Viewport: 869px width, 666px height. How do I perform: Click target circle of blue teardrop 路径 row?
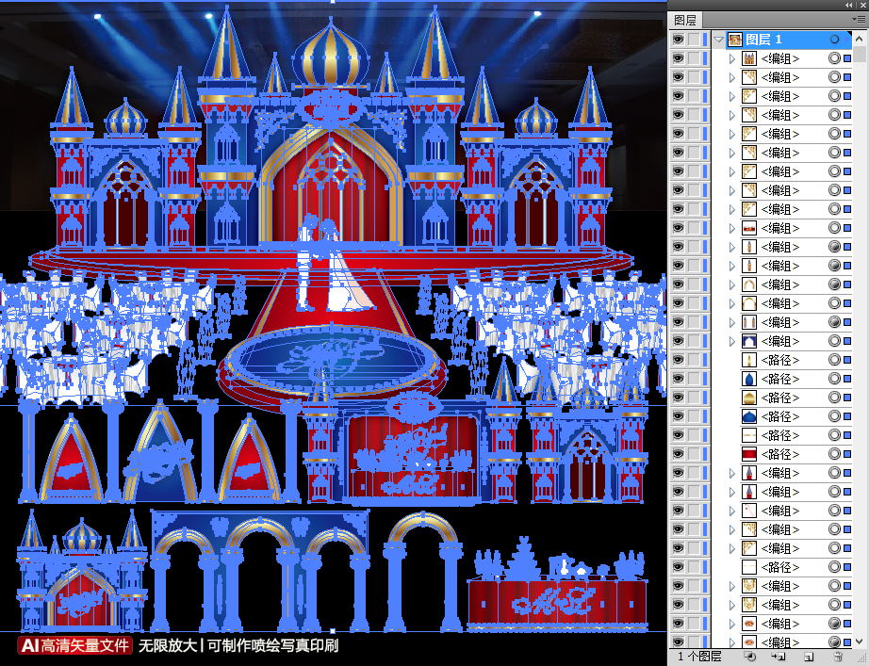pyautogui.click(x=834, y=379)
